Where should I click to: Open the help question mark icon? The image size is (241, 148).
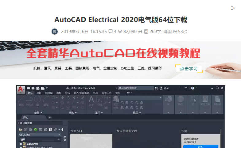[192, 88]
